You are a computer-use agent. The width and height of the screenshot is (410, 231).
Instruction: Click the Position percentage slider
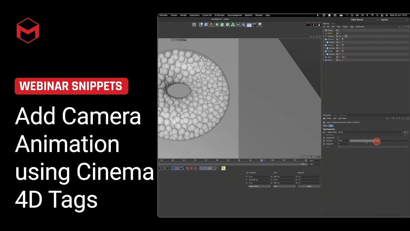tap(379, 141)
